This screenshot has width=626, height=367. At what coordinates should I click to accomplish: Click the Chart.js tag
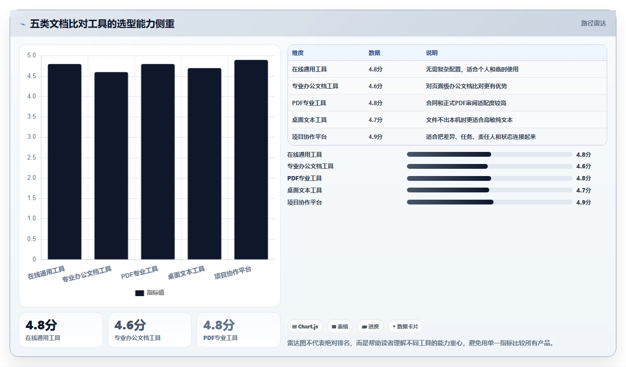[305, 326]
